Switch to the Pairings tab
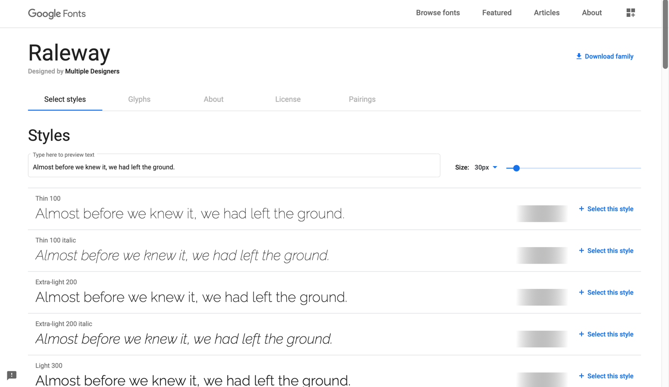Viewport: 669px width, 387px height. (362, 99)
